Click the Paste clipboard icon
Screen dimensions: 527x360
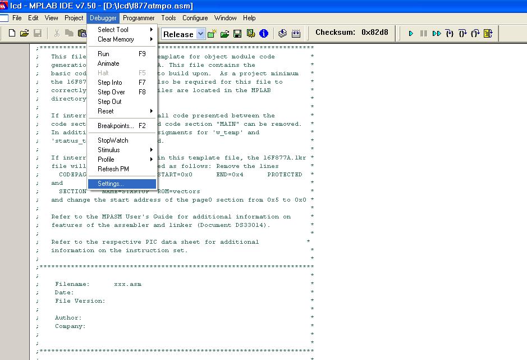click(x=82, y=33)
